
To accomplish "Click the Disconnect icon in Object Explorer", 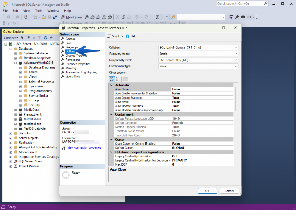I will tap(29, 38).
